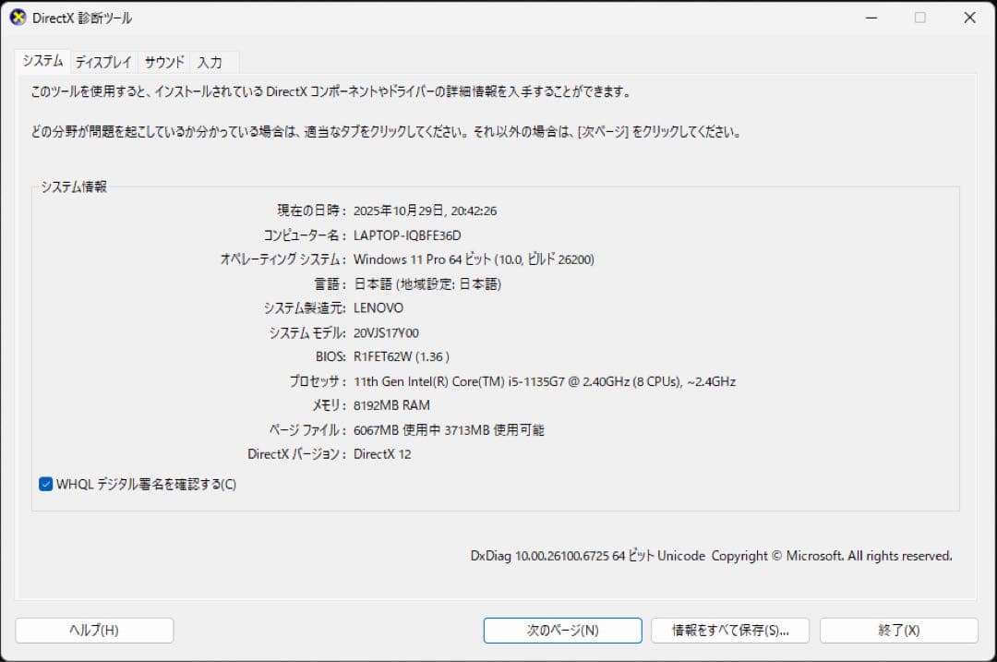
Task: Exit via the 終了 button
Action: pos(895,630)
